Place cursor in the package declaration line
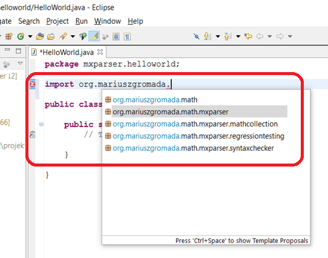Screen dimensions: 328x258 112,64
